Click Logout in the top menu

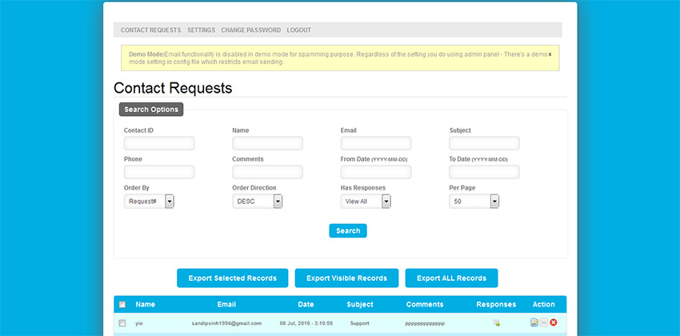click(x=299, y=30)
